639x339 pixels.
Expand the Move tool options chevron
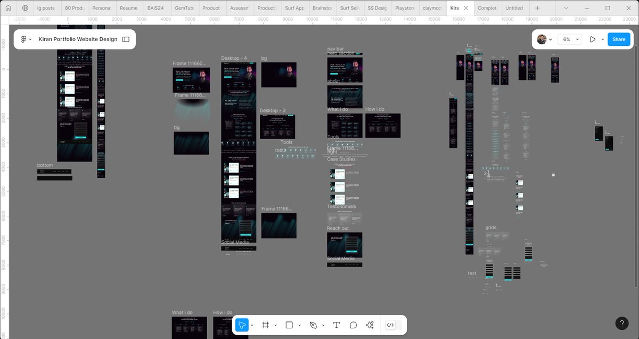[252, 325]
